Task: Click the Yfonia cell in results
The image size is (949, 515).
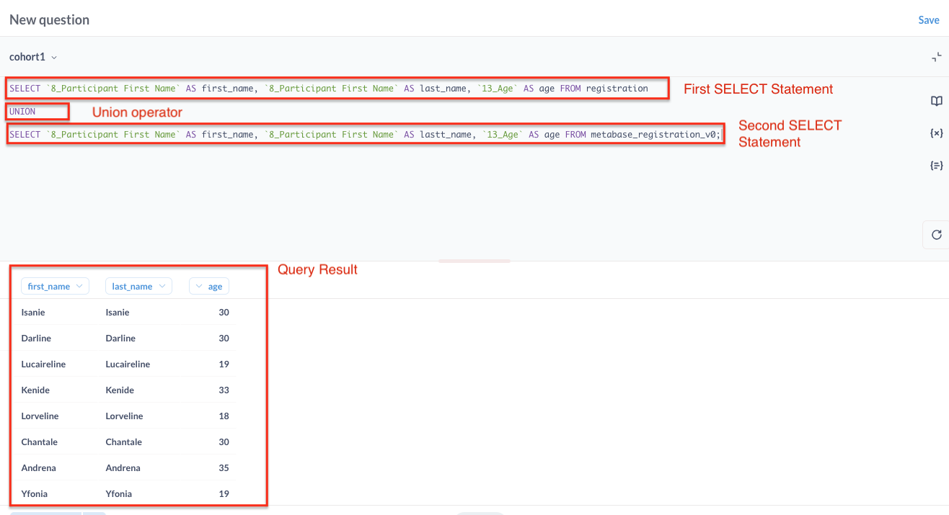Action: [34, 493]
